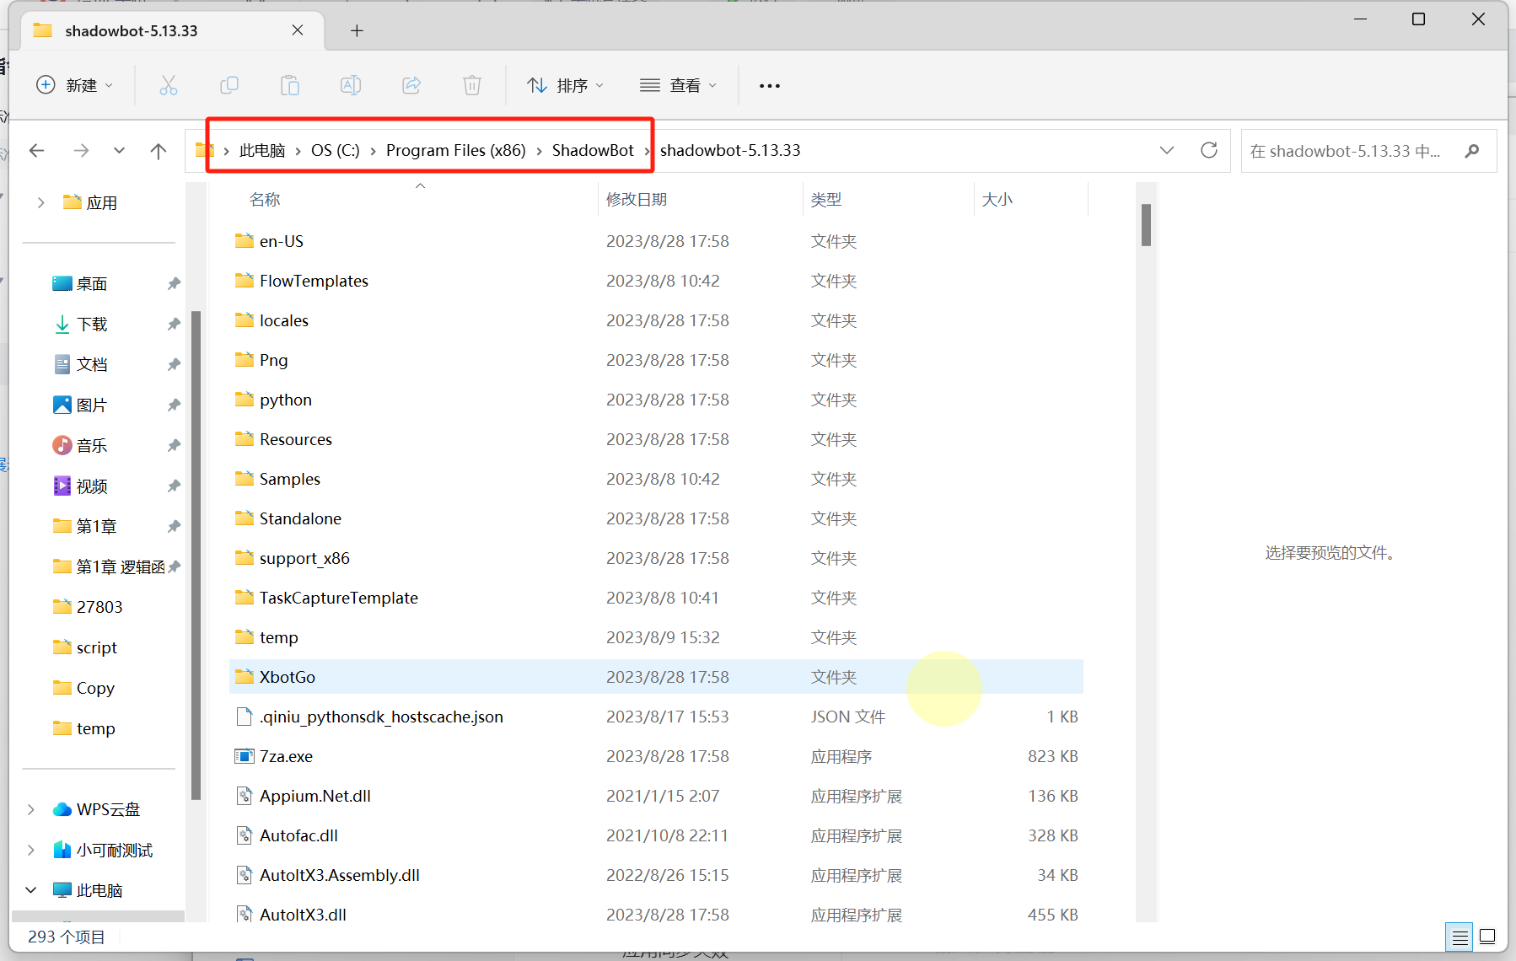Click the Copy icon in toolbar
This screenshot has width=1516, height=961.
pos(229,85)
